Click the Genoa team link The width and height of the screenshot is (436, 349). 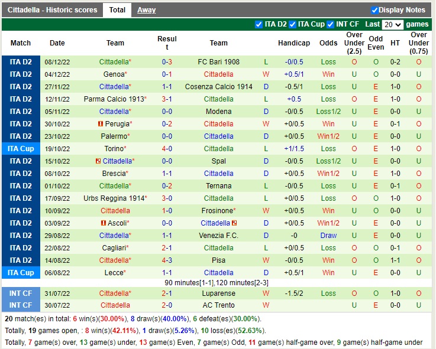114,74
